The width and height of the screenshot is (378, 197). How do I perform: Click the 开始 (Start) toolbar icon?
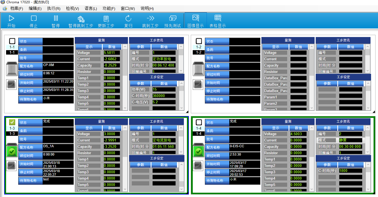[11, 19]
